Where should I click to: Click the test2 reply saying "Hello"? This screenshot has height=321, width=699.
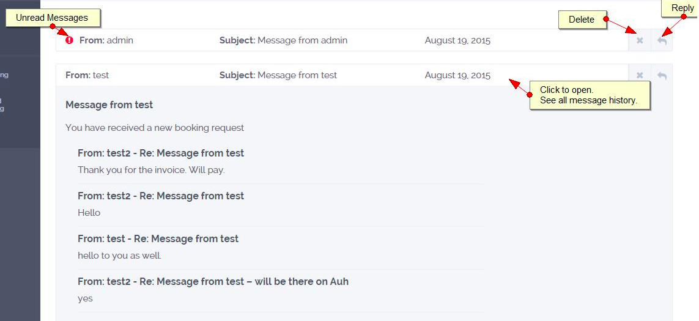click(89, 213)
